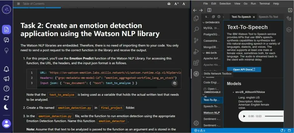Viewport: 294px width, 133px height.
Task: Click the Skills Network logo at sidebar top
Action: tap(6, 9)
